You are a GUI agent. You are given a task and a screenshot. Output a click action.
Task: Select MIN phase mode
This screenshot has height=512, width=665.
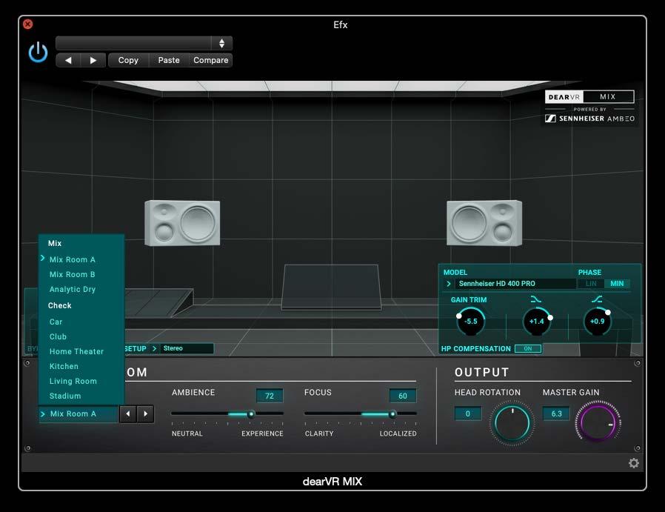(x=617, y=283)
